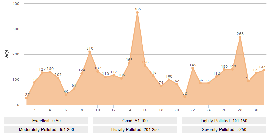270x135 pixels.
Task: Click the x-axis day label 16
Action: [145, 110]
